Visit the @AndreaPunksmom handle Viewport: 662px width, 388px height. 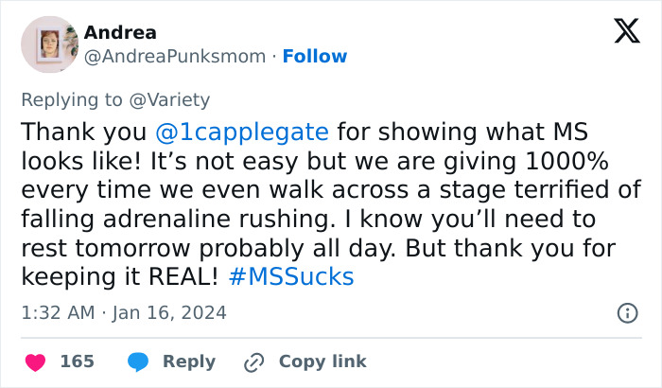point(175,57)
